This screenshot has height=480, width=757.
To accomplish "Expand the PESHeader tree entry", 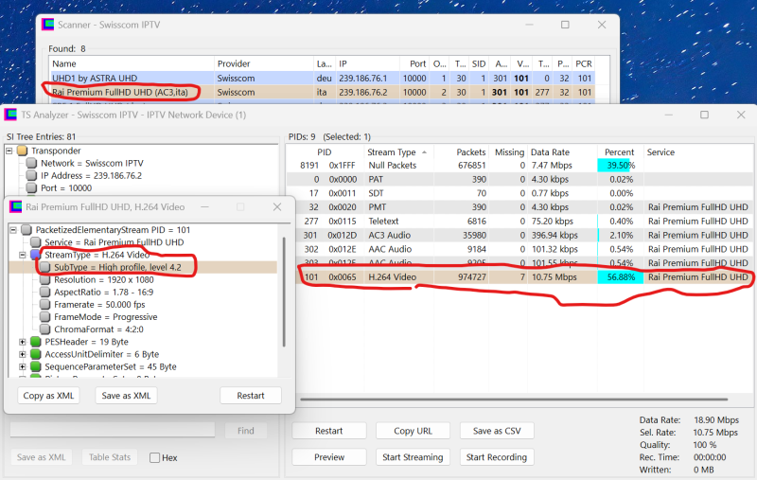I will (x=23, y=341).
